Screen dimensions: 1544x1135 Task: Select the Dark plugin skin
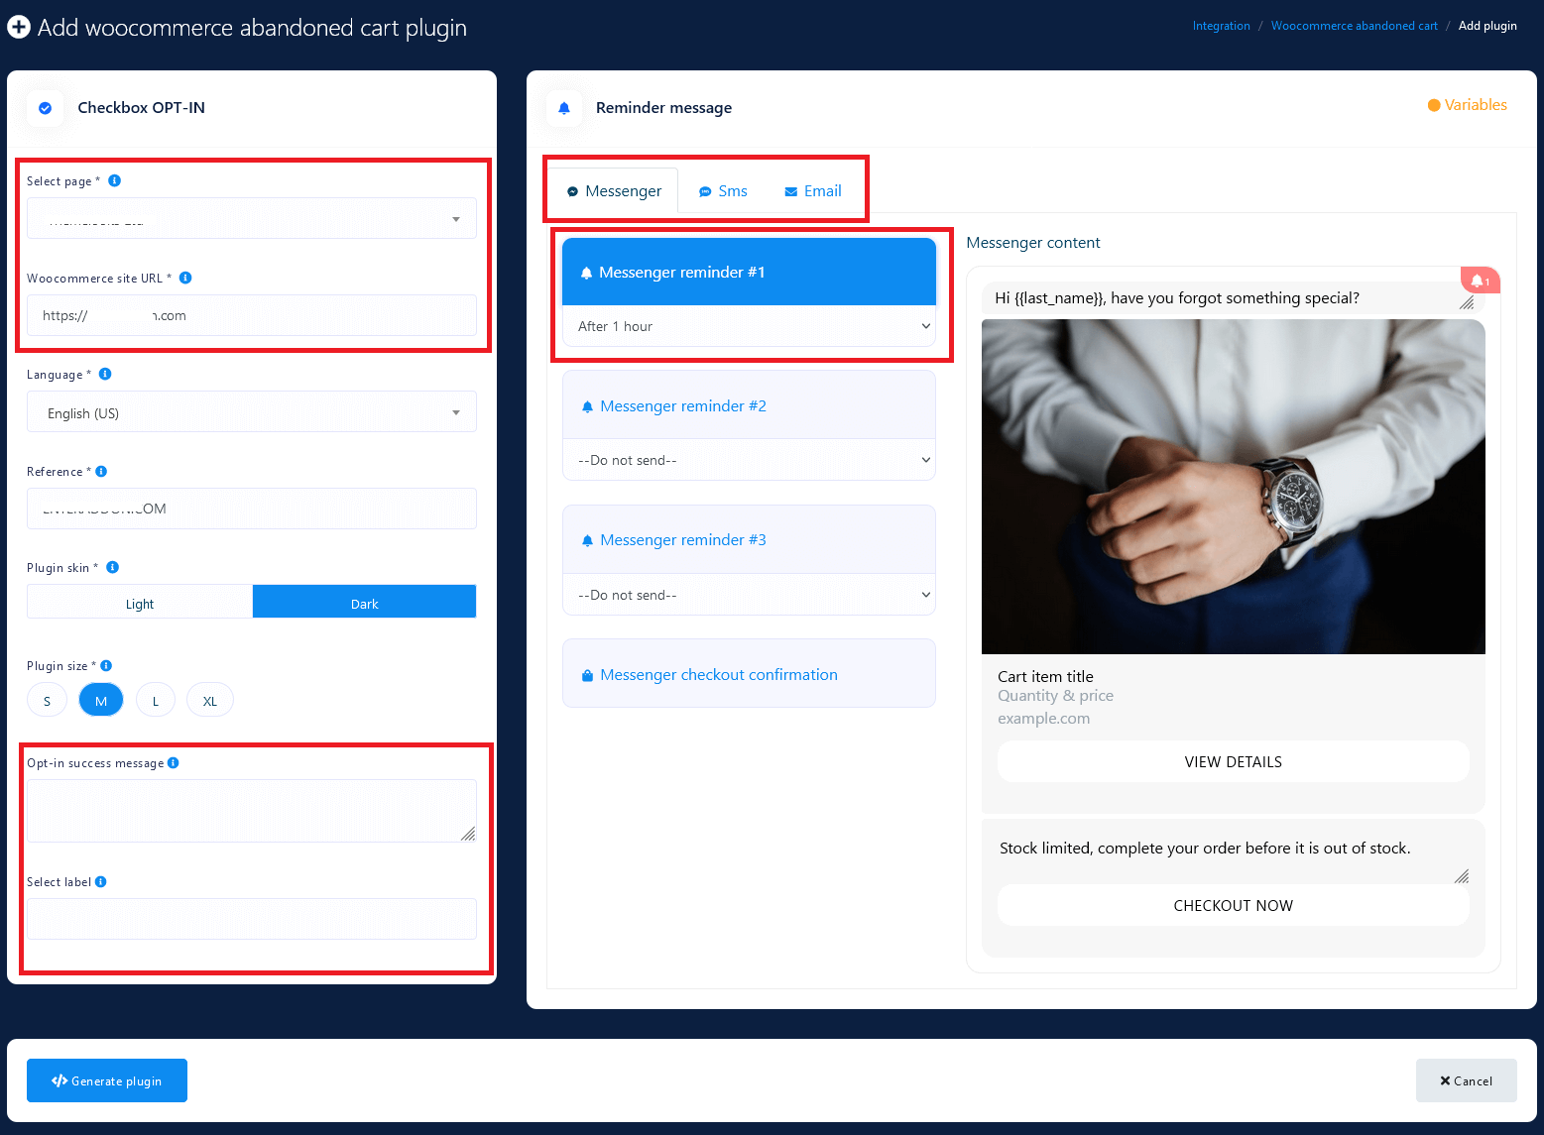coord(364,603)
